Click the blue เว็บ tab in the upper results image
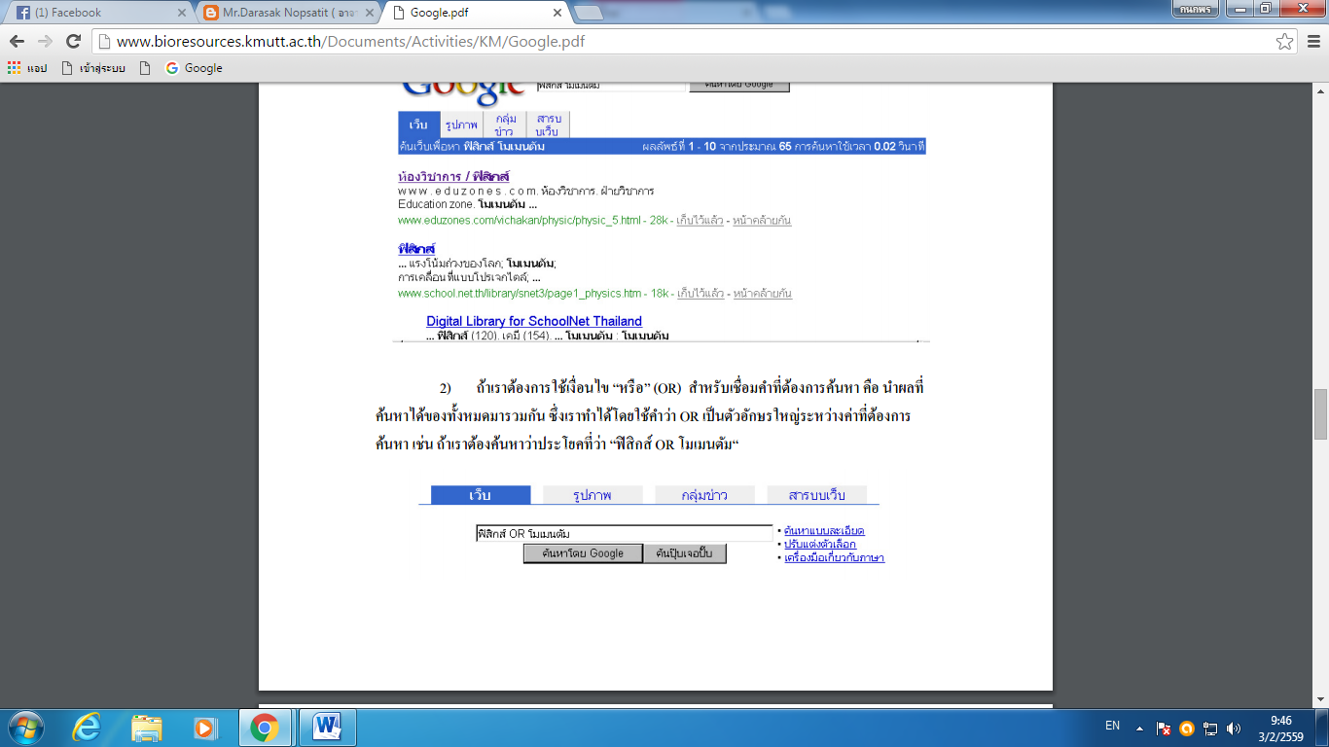The height and width of the screenshot is (747, 1329). tap(418, 124)
